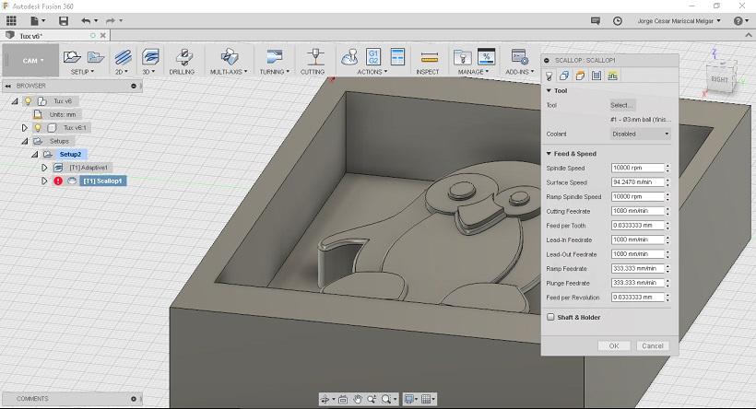Toggle lightbulb visibility of Tux v6:1 component

[x=38, y=128]
